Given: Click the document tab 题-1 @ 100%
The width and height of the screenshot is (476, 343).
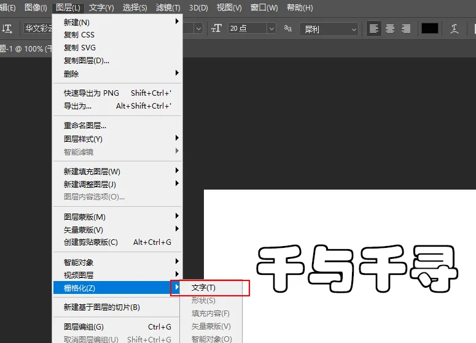Looking at the screenshot, I should [x=26, y=48].
